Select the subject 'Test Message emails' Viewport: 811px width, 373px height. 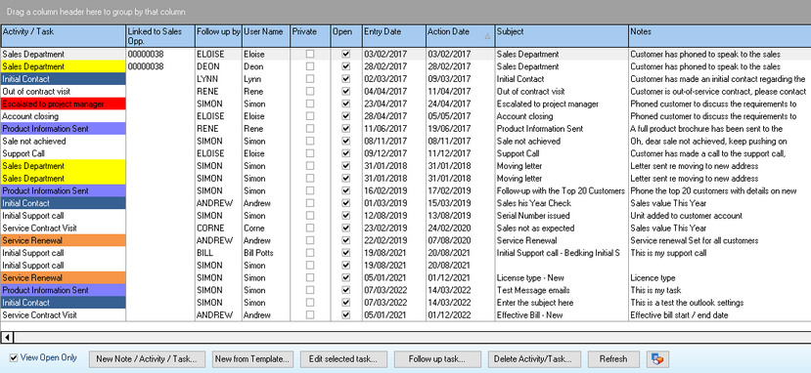click(x=562, y=290)
